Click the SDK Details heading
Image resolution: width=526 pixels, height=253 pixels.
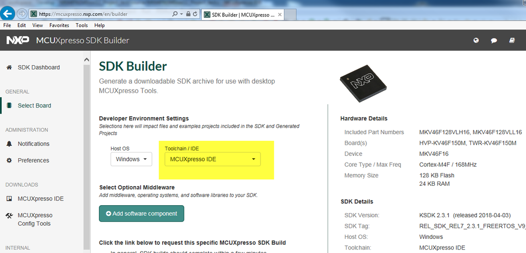(x=356, y=202)
